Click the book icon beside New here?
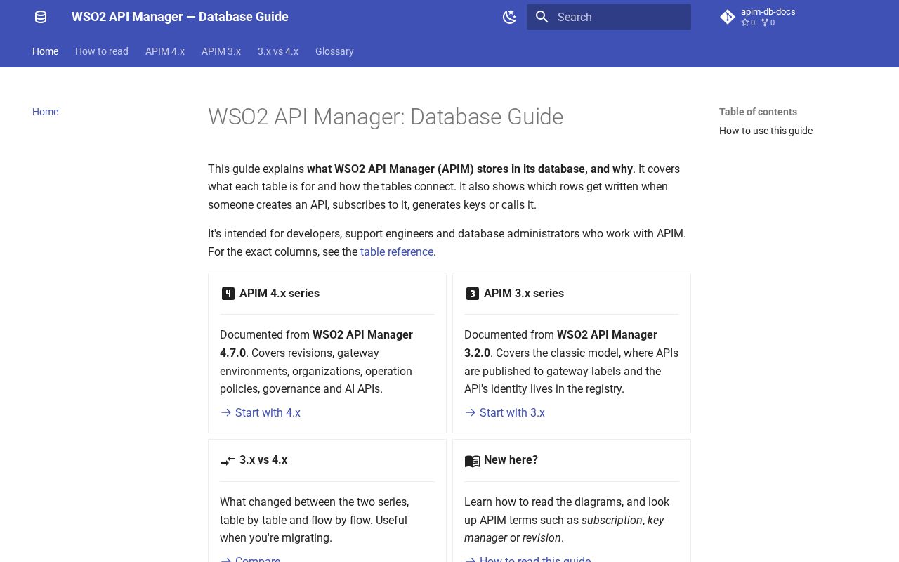Image resolution: width=899 pixels, height=562 pixels. [x=473, y=461]
